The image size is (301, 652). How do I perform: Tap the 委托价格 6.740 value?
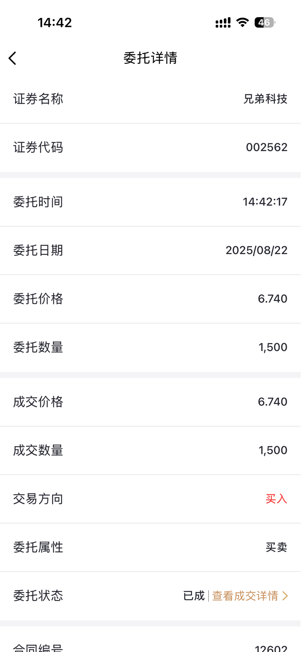pos(272,299)
